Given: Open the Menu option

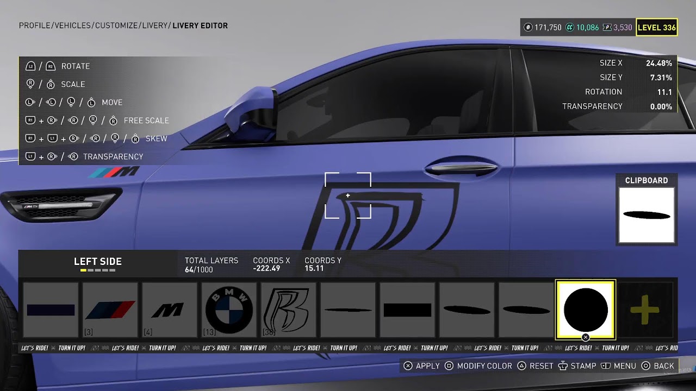Looking at the screenshot, I should (x=625, y=366).
